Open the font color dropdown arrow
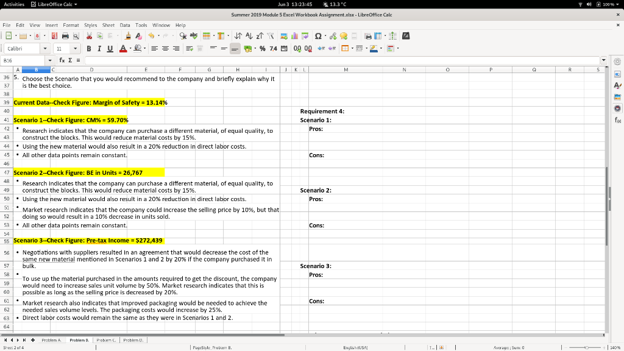This screenshot has width=624, height=351. [130, 49]
